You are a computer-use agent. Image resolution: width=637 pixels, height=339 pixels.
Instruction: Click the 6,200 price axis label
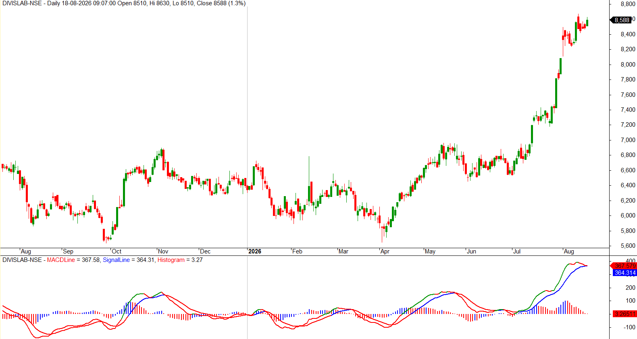(x=628, y=201)
